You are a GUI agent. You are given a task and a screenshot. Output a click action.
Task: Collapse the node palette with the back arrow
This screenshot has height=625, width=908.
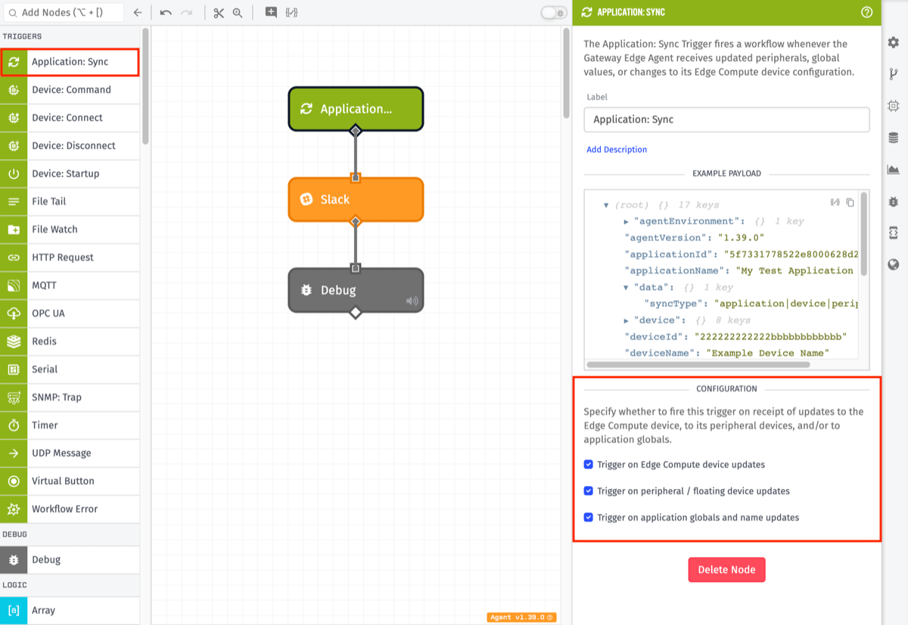click(137, 13)
